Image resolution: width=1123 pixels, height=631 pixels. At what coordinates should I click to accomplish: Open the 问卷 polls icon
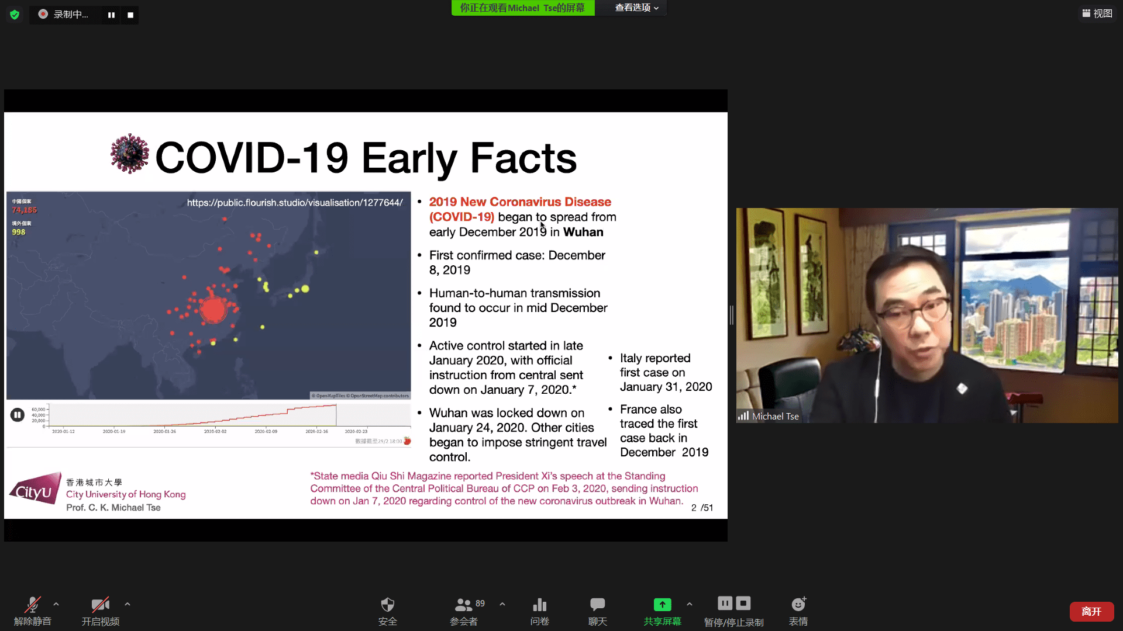(x=539, y=611)
